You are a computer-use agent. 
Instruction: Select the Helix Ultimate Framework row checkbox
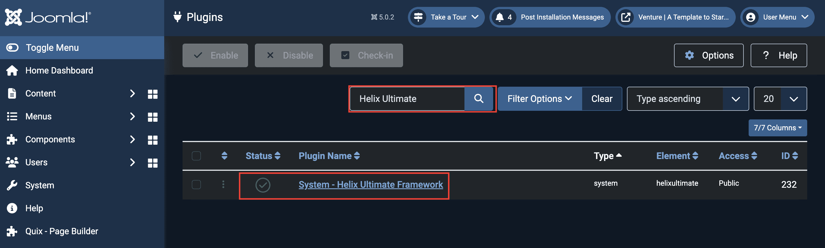(x=196, y=185)
